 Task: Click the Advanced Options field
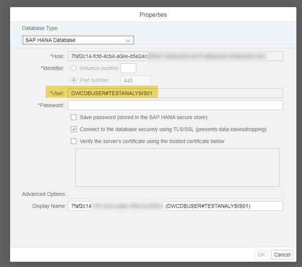[x=175, y=194]
